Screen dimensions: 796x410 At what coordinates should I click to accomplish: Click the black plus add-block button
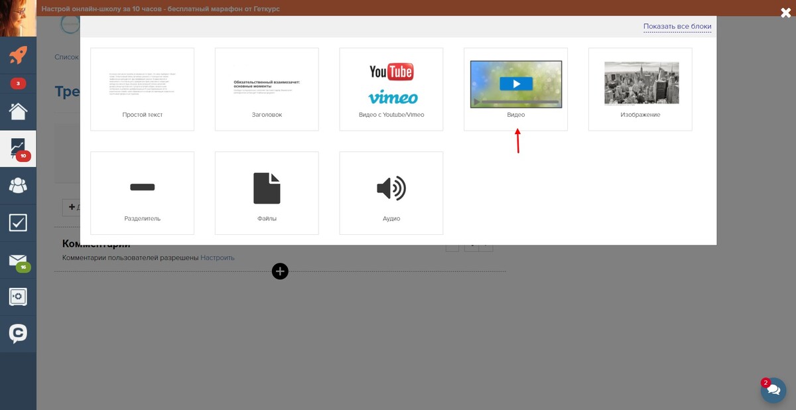tap(280, 271)
